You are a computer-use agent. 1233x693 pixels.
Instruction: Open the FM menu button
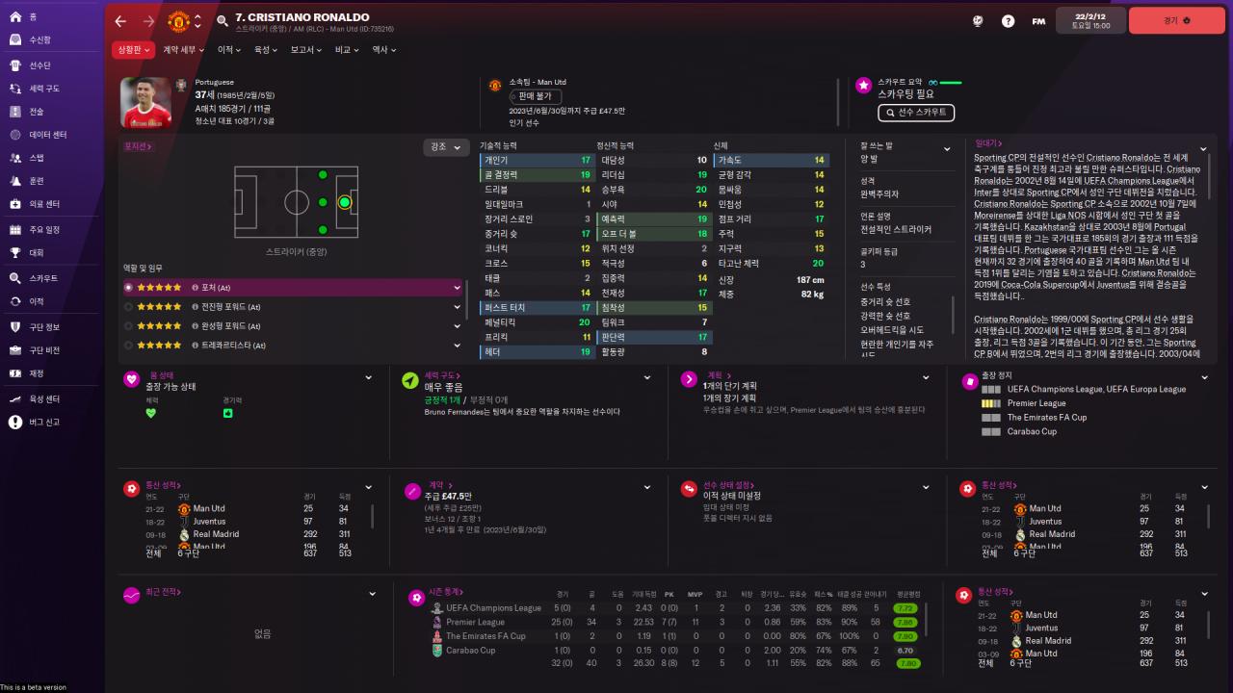pos(1038,21)
